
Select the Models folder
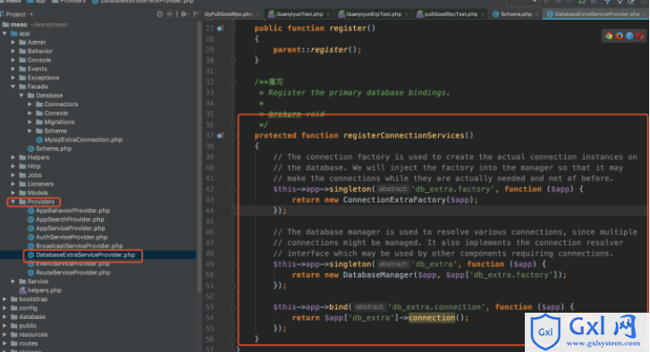click(38, 193)
